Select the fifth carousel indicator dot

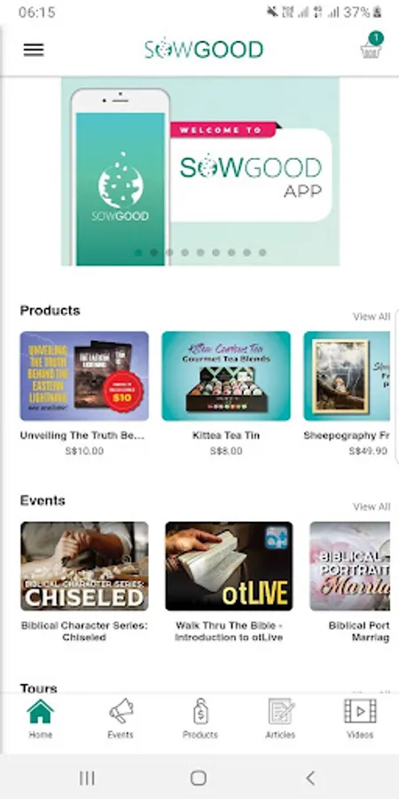200,253
